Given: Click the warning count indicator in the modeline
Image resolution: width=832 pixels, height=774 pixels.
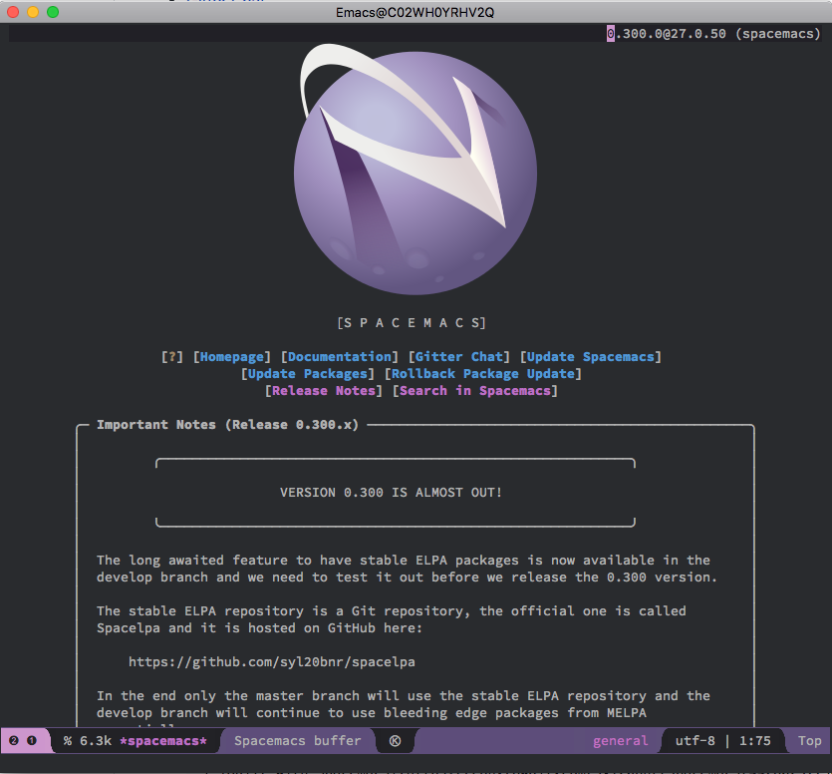Looking at the screenshot, I should point(30,741).
